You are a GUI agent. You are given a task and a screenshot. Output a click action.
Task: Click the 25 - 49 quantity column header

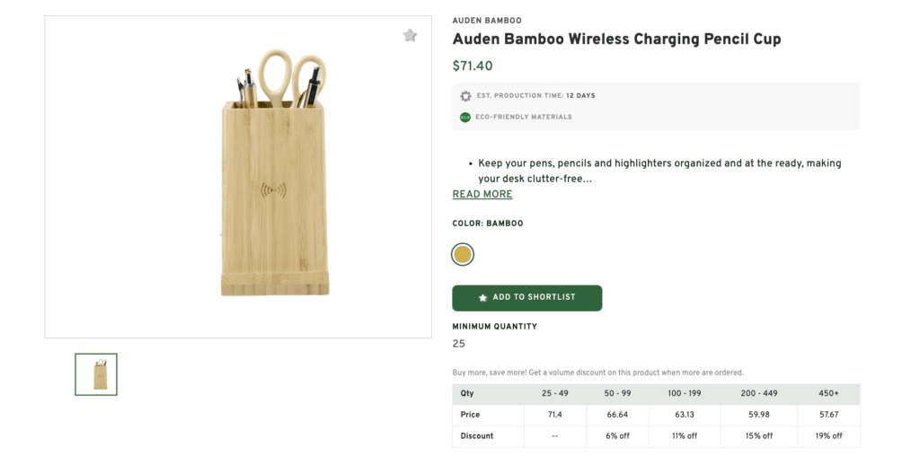click(x=554, y=394)
